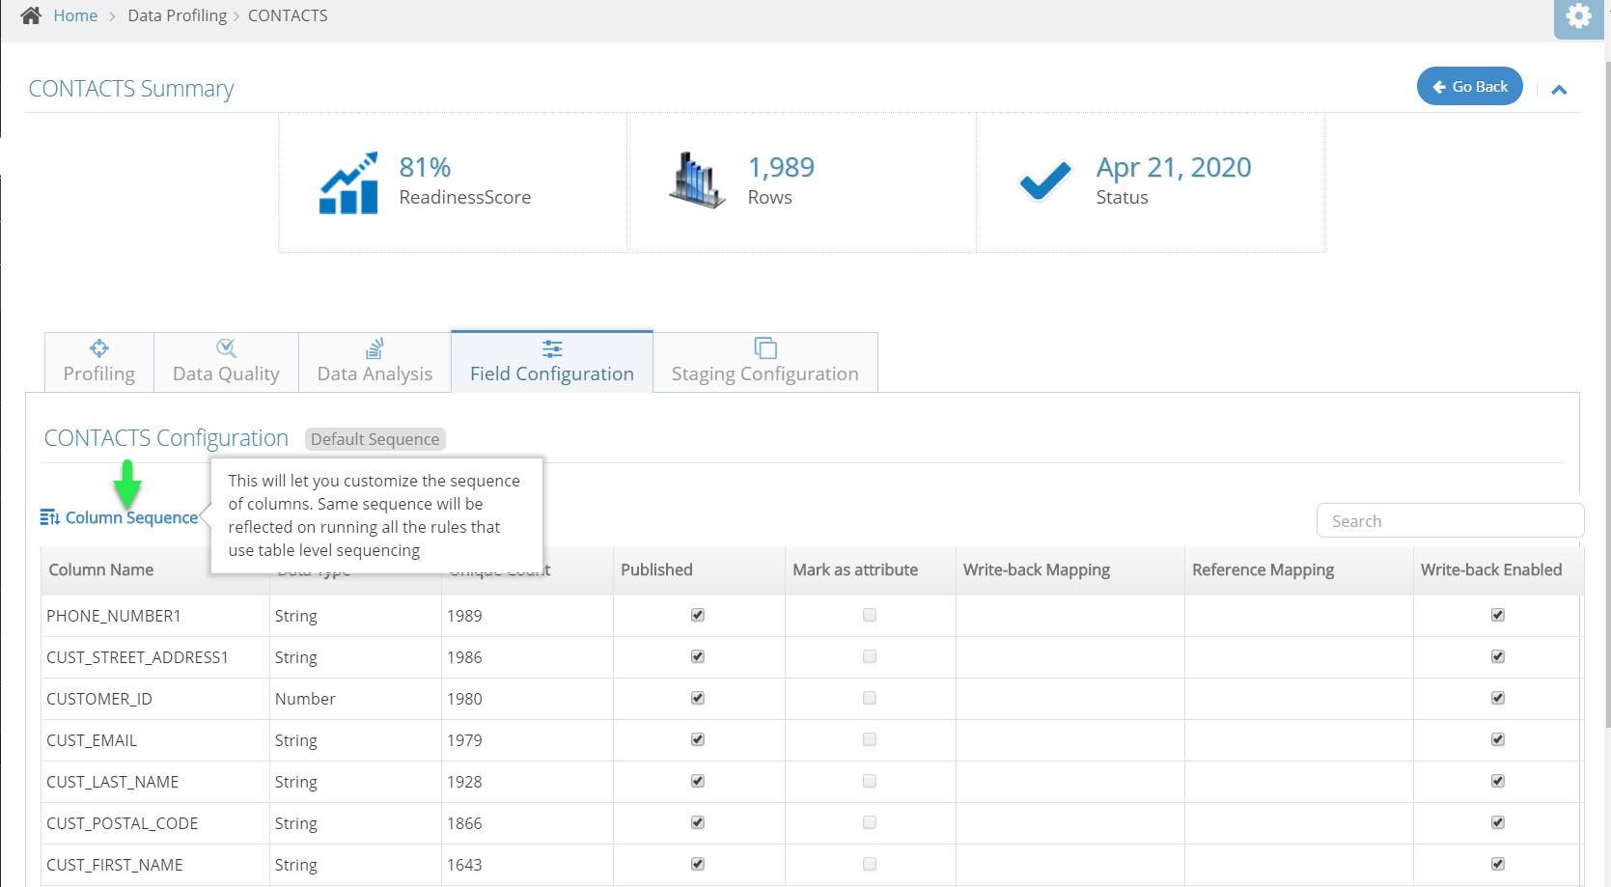This screenshot has width=1611, height=887.
Task: Click unique count value 1989
Action: tap(464, 616)
